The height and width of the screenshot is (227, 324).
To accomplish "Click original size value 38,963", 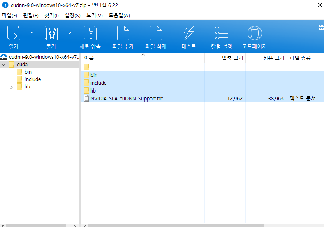I will tap(276, 99).
